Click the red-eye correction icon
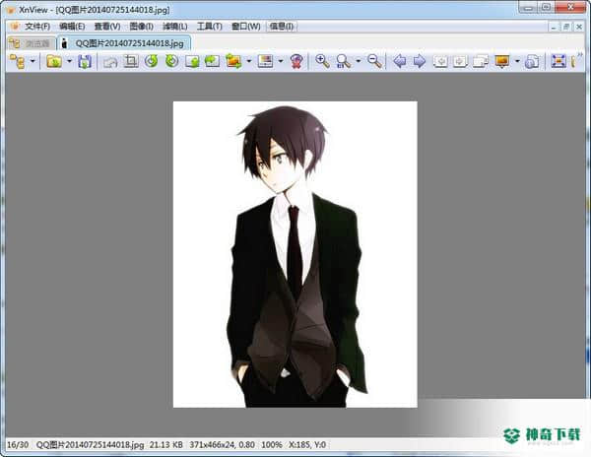 [x=296, y=61]
